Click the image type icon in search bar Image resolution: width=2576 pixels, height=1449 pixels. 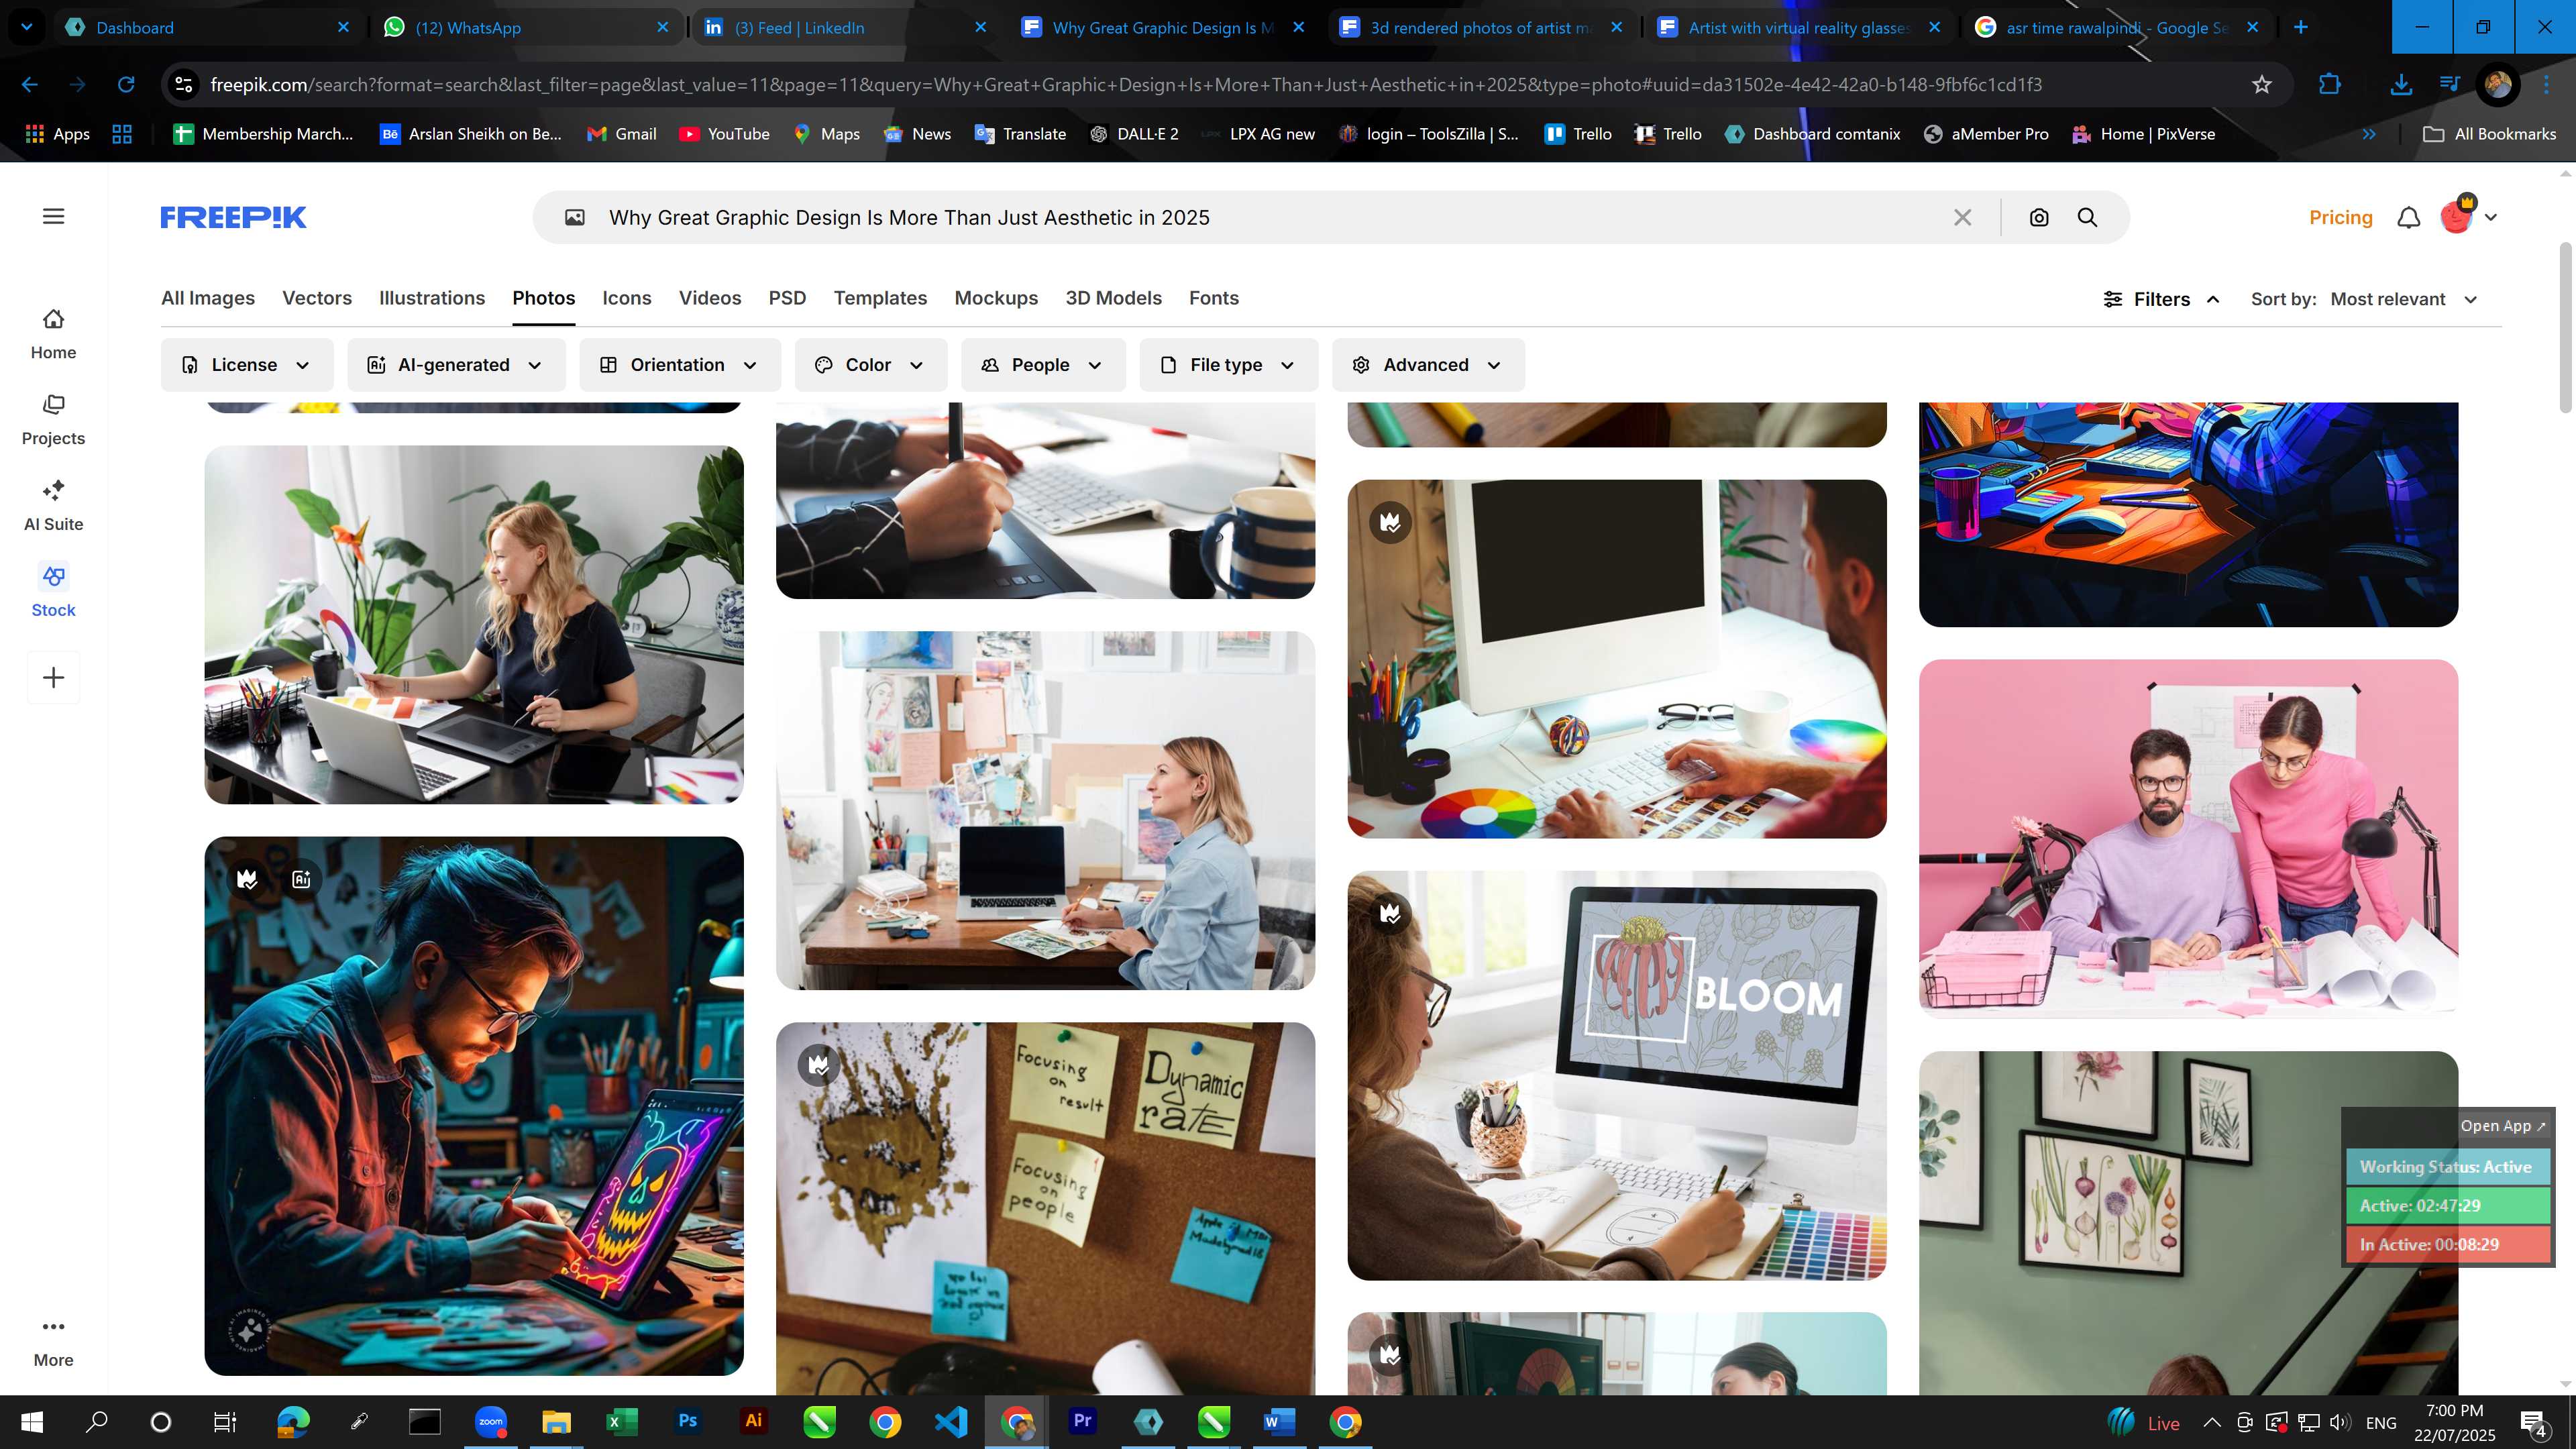pyautogui.click(x=575, y=217)
